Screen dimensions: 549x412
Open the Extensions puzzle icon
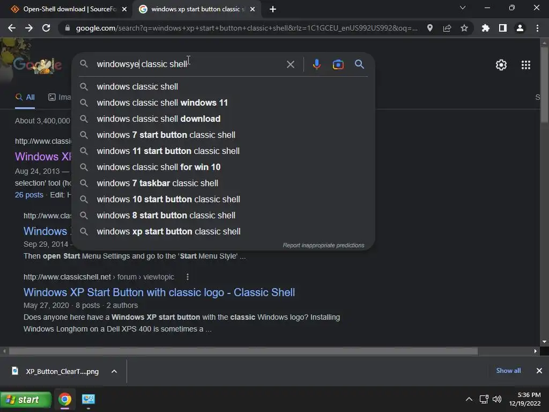pos(485,28)
